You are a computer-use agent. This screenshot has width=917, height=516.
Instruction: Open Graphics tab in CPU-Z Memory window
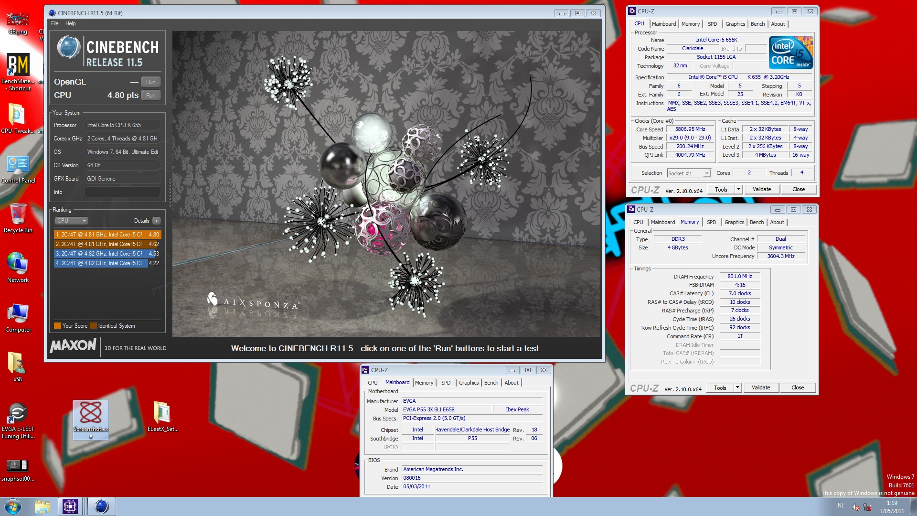(734, 222)
